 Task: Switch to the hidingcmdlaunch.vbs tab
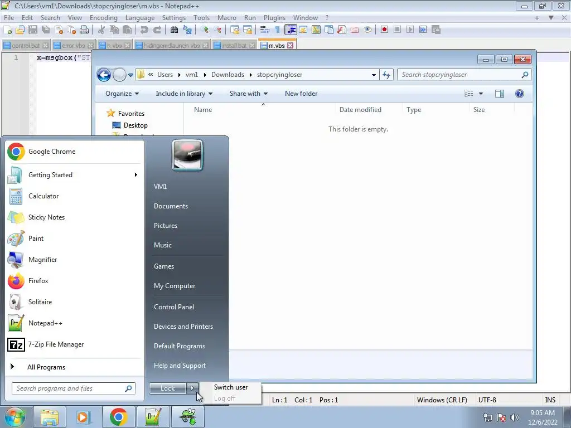pos(172,46)
